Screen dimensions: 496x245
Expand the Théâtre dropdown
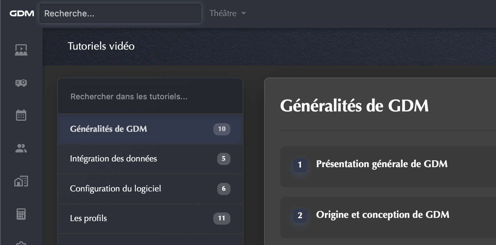[223, 14]
